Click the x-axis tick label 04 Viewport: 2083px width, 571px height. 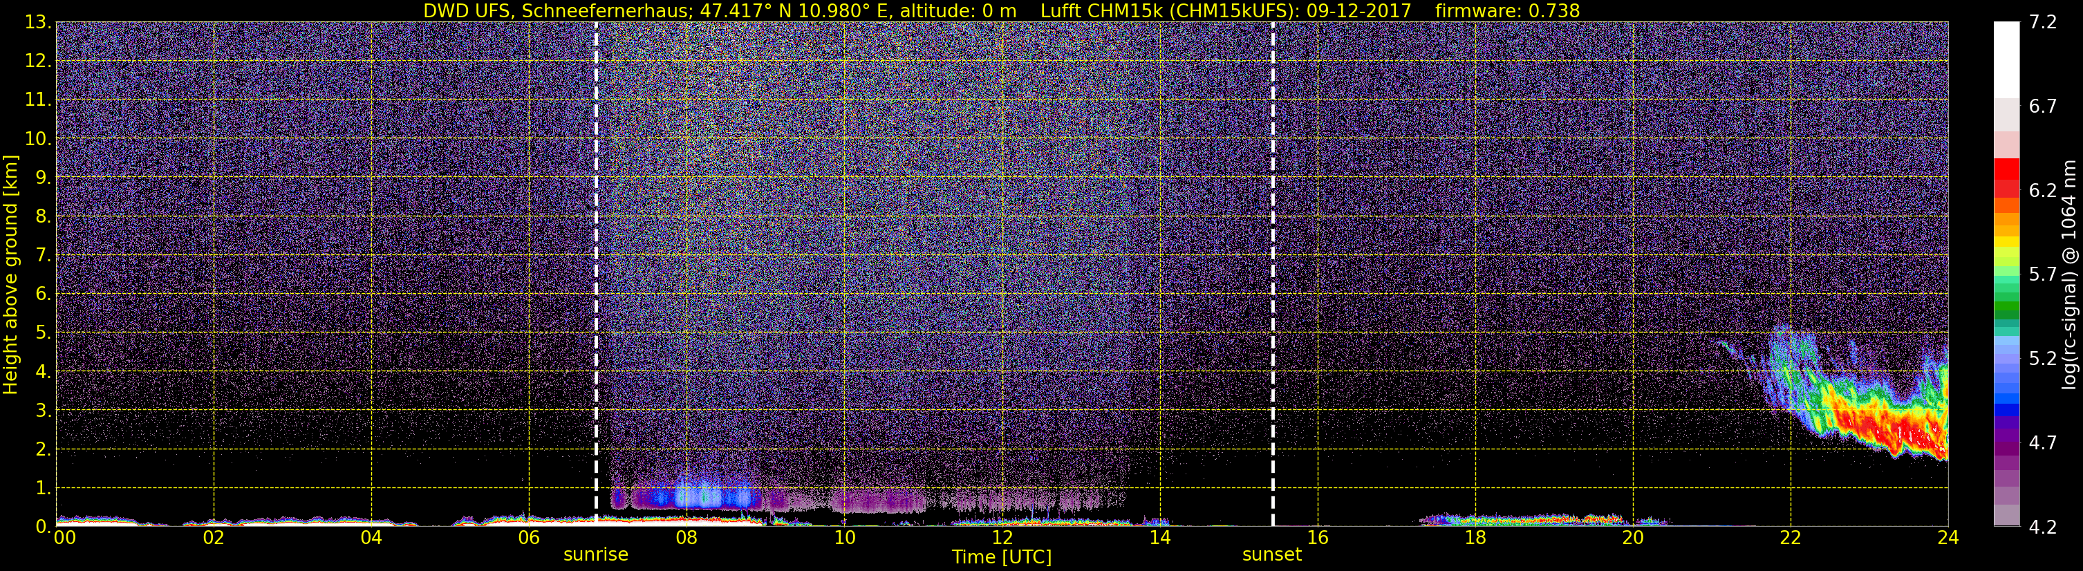[x=371, y=538]
